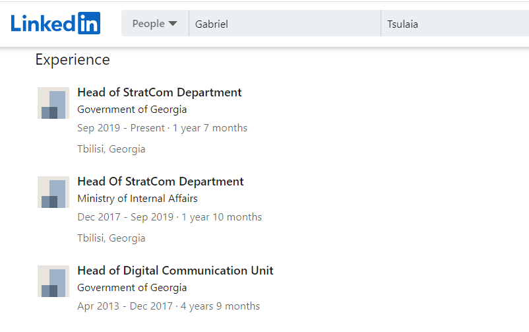Click the LinkedIn logo
Viewport: 529px width, 332px height.
coord(55,24)
